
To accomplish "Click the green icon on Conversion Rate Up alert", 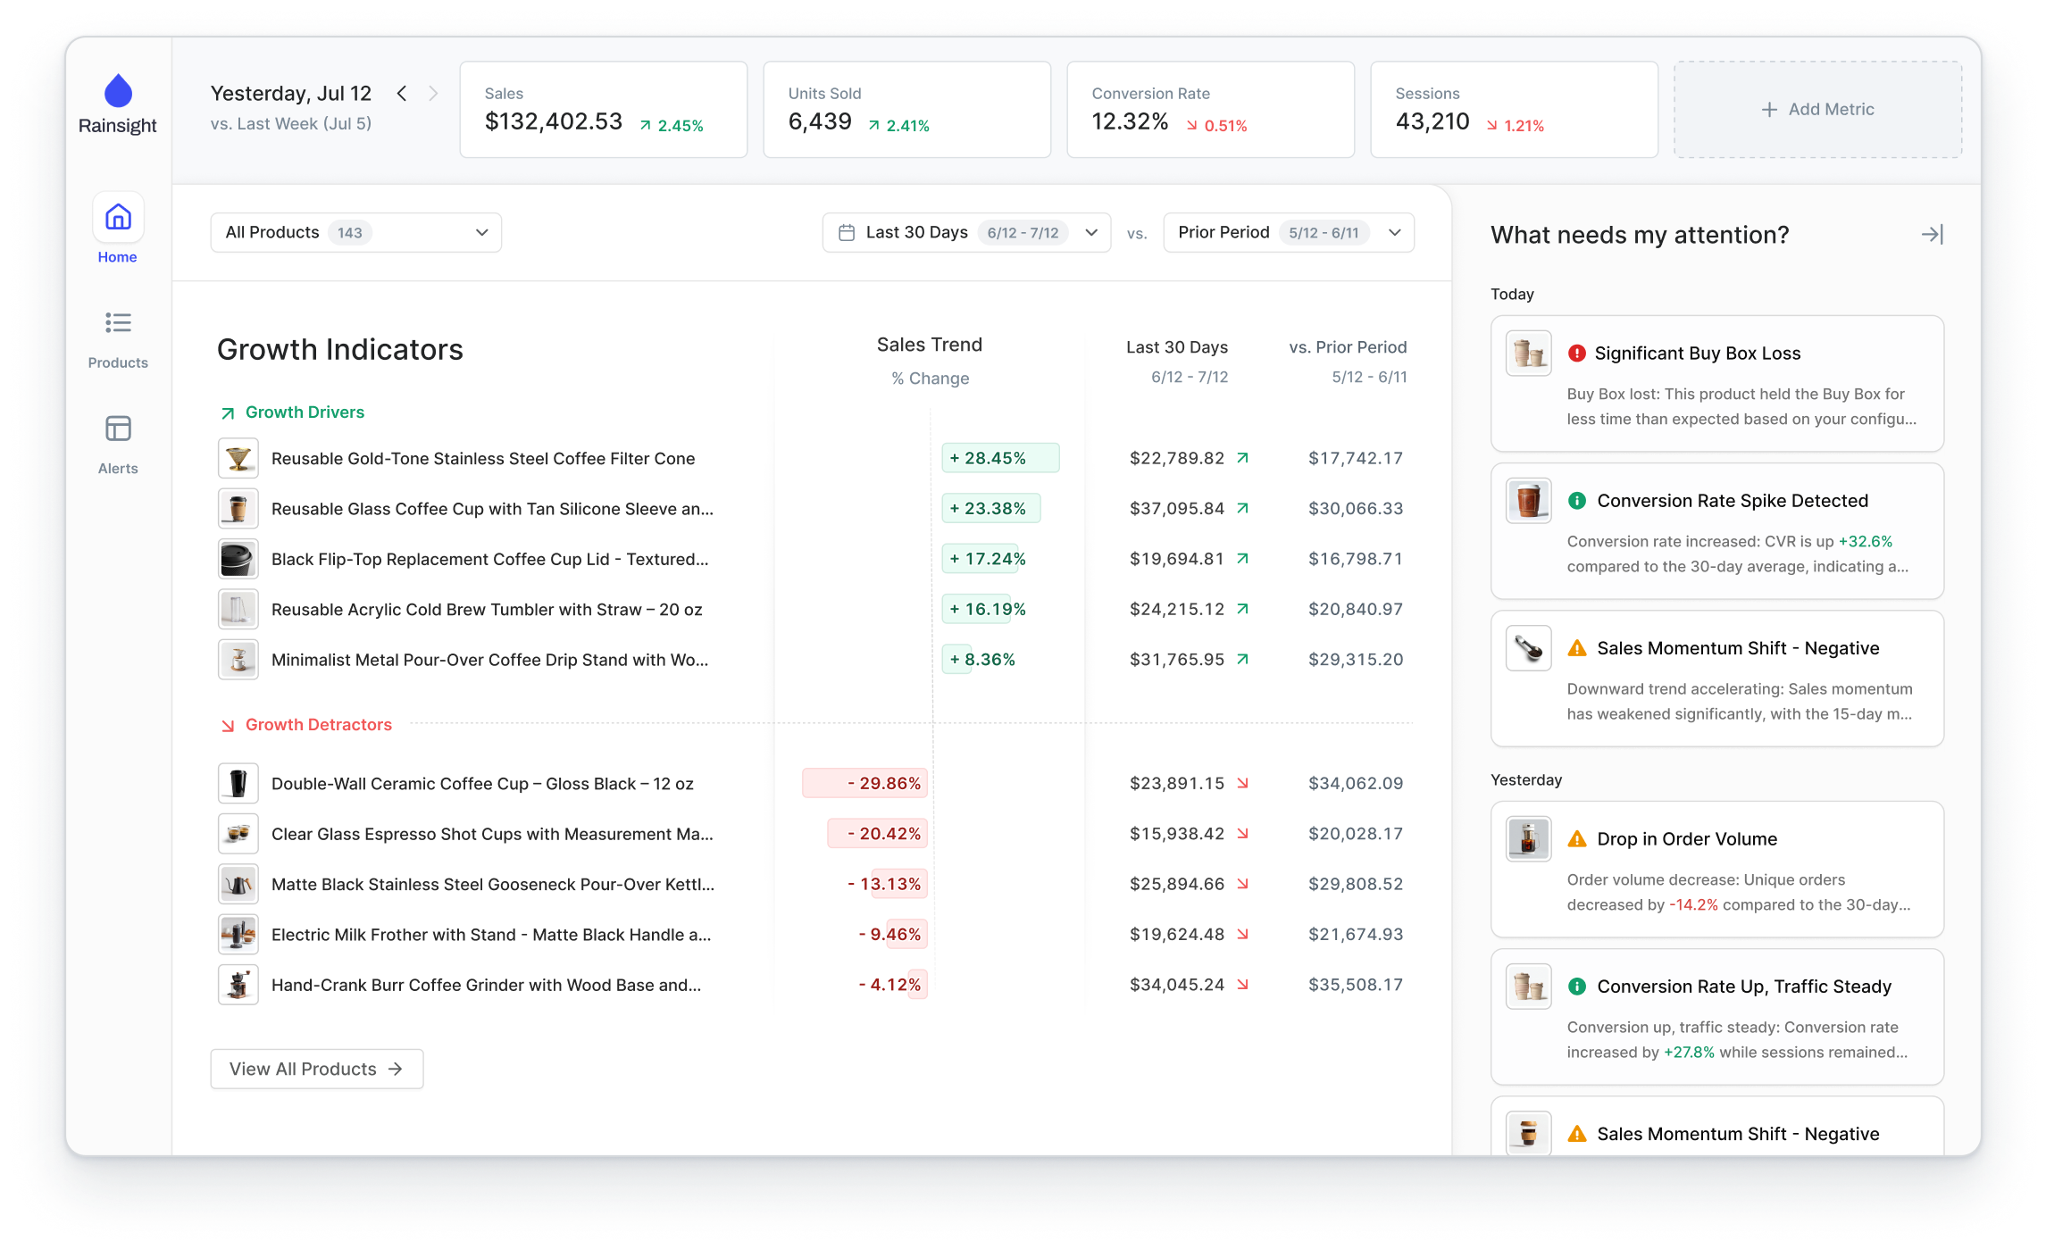I will pos(1577,987).
